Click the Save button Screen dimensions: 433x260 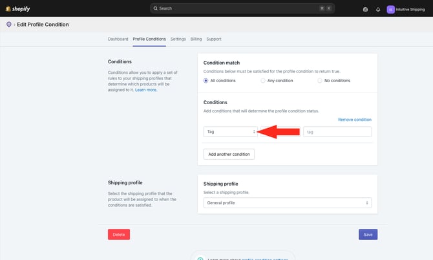368,234
